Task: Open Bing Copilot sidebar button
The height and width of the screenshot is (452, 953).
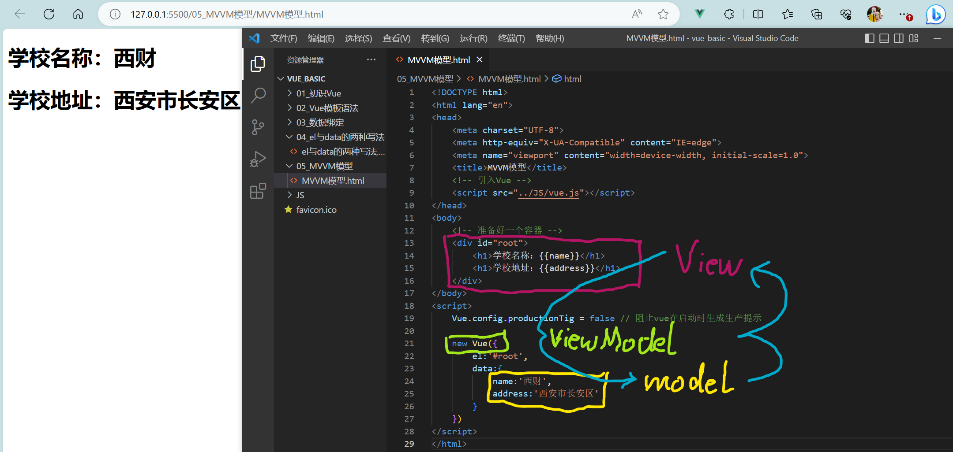Action: point(936,15)
